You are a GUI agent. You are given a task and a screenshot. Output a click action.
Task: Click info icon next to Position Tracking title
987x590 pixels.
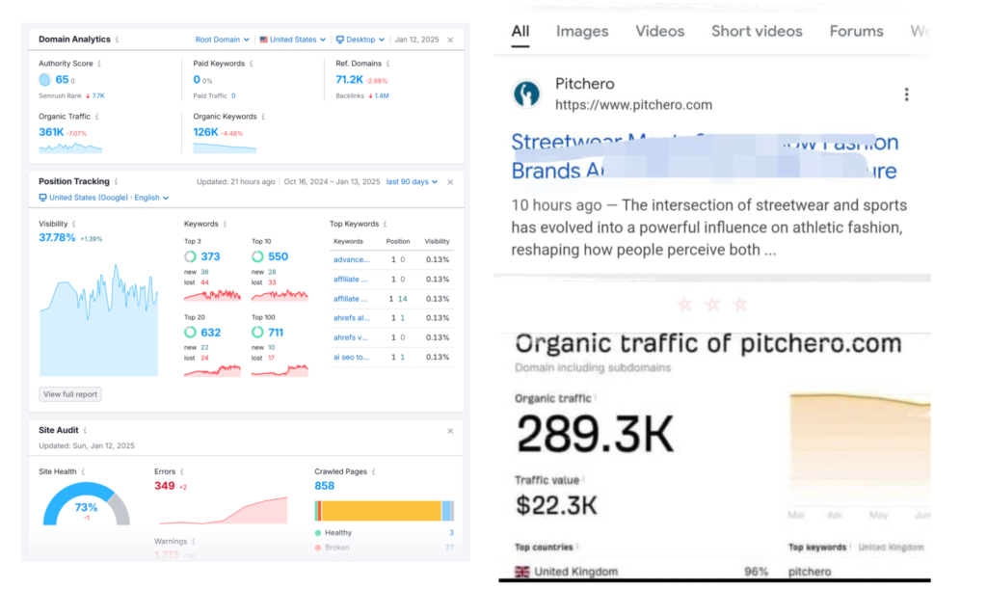tap(116, 181)
